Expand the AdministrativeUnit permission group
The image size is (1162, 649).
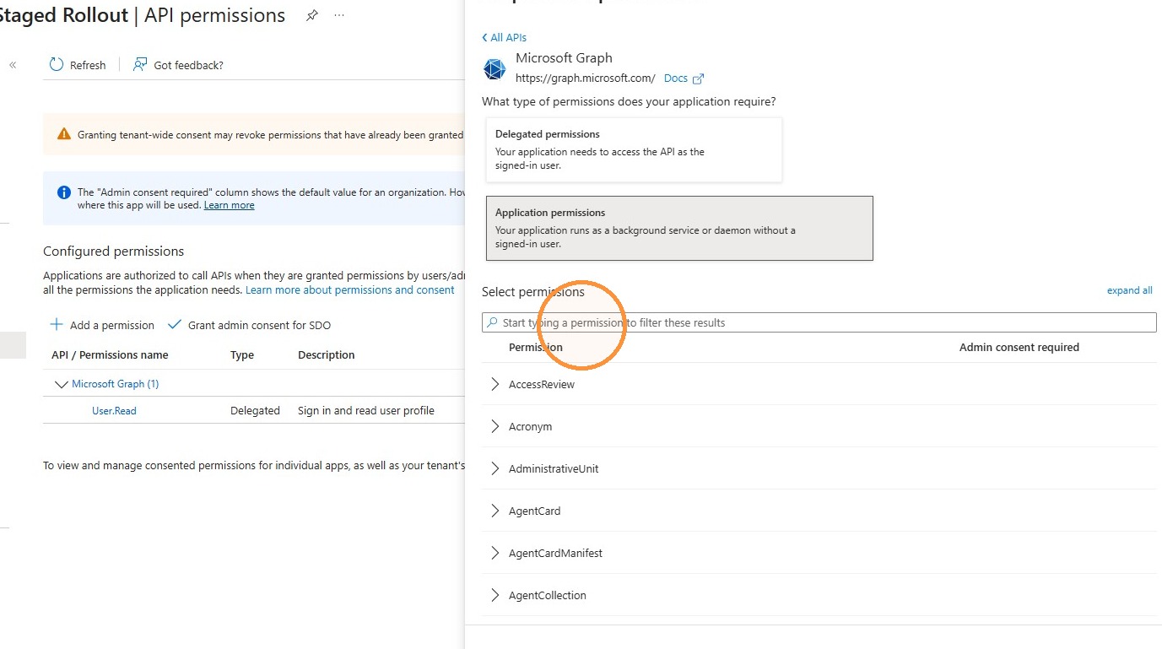click(495, 468)
